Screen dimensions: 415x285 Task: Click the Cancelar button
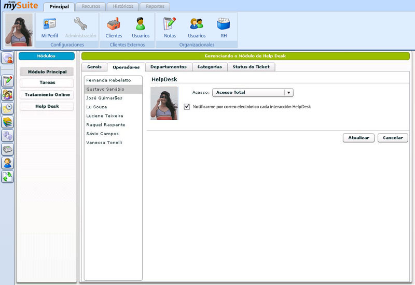click(x=393, y=138)
